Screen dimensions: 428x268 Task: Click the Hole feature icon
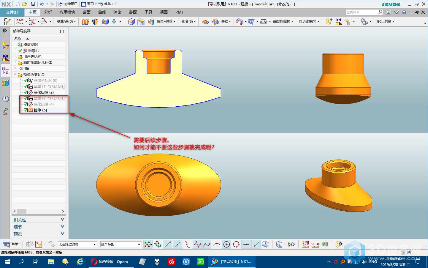105,21
